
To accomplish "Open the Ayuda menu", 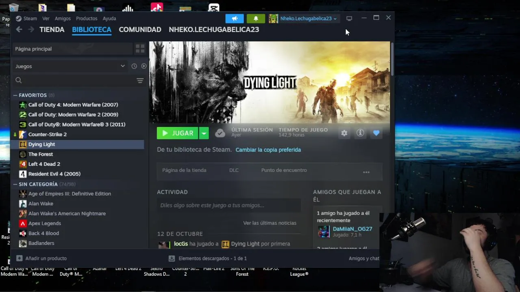I will coord(109,19).
